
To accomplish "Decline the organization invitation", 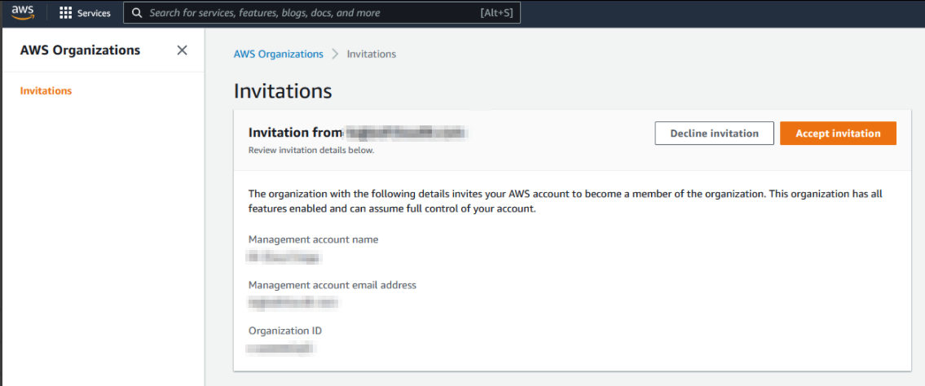I will tap(715, 134).
